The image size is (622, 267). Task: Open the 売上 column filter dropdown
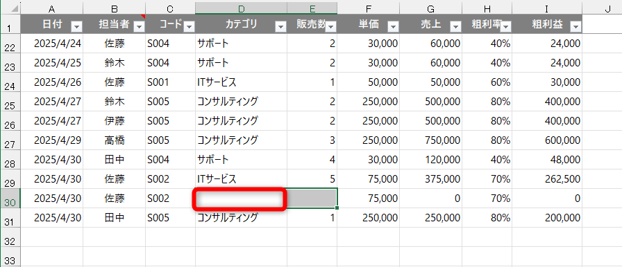pyautogui.click(x=456, y=26)
